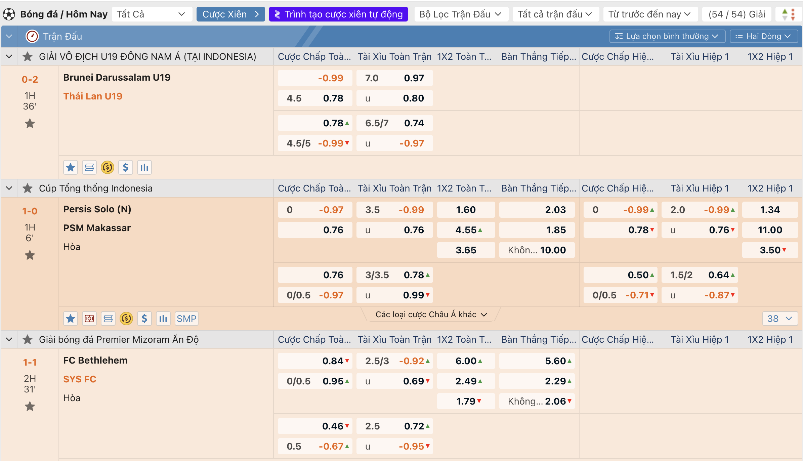Pick first half 1X2 odds 1.34
This screenshot has width=803, height=461.
point(770,210)
